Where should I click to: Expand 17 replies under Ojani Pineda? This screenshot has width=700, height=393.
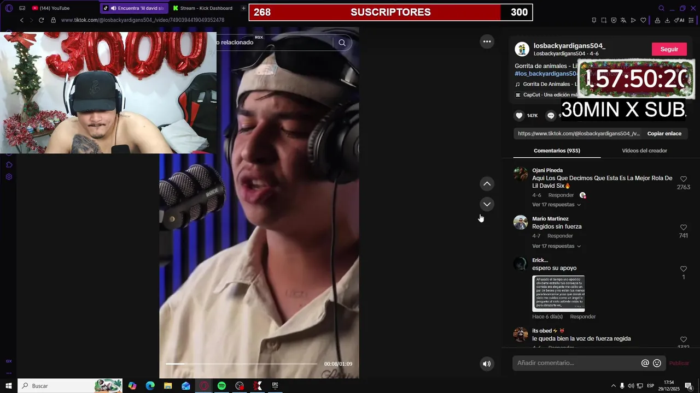556,205
